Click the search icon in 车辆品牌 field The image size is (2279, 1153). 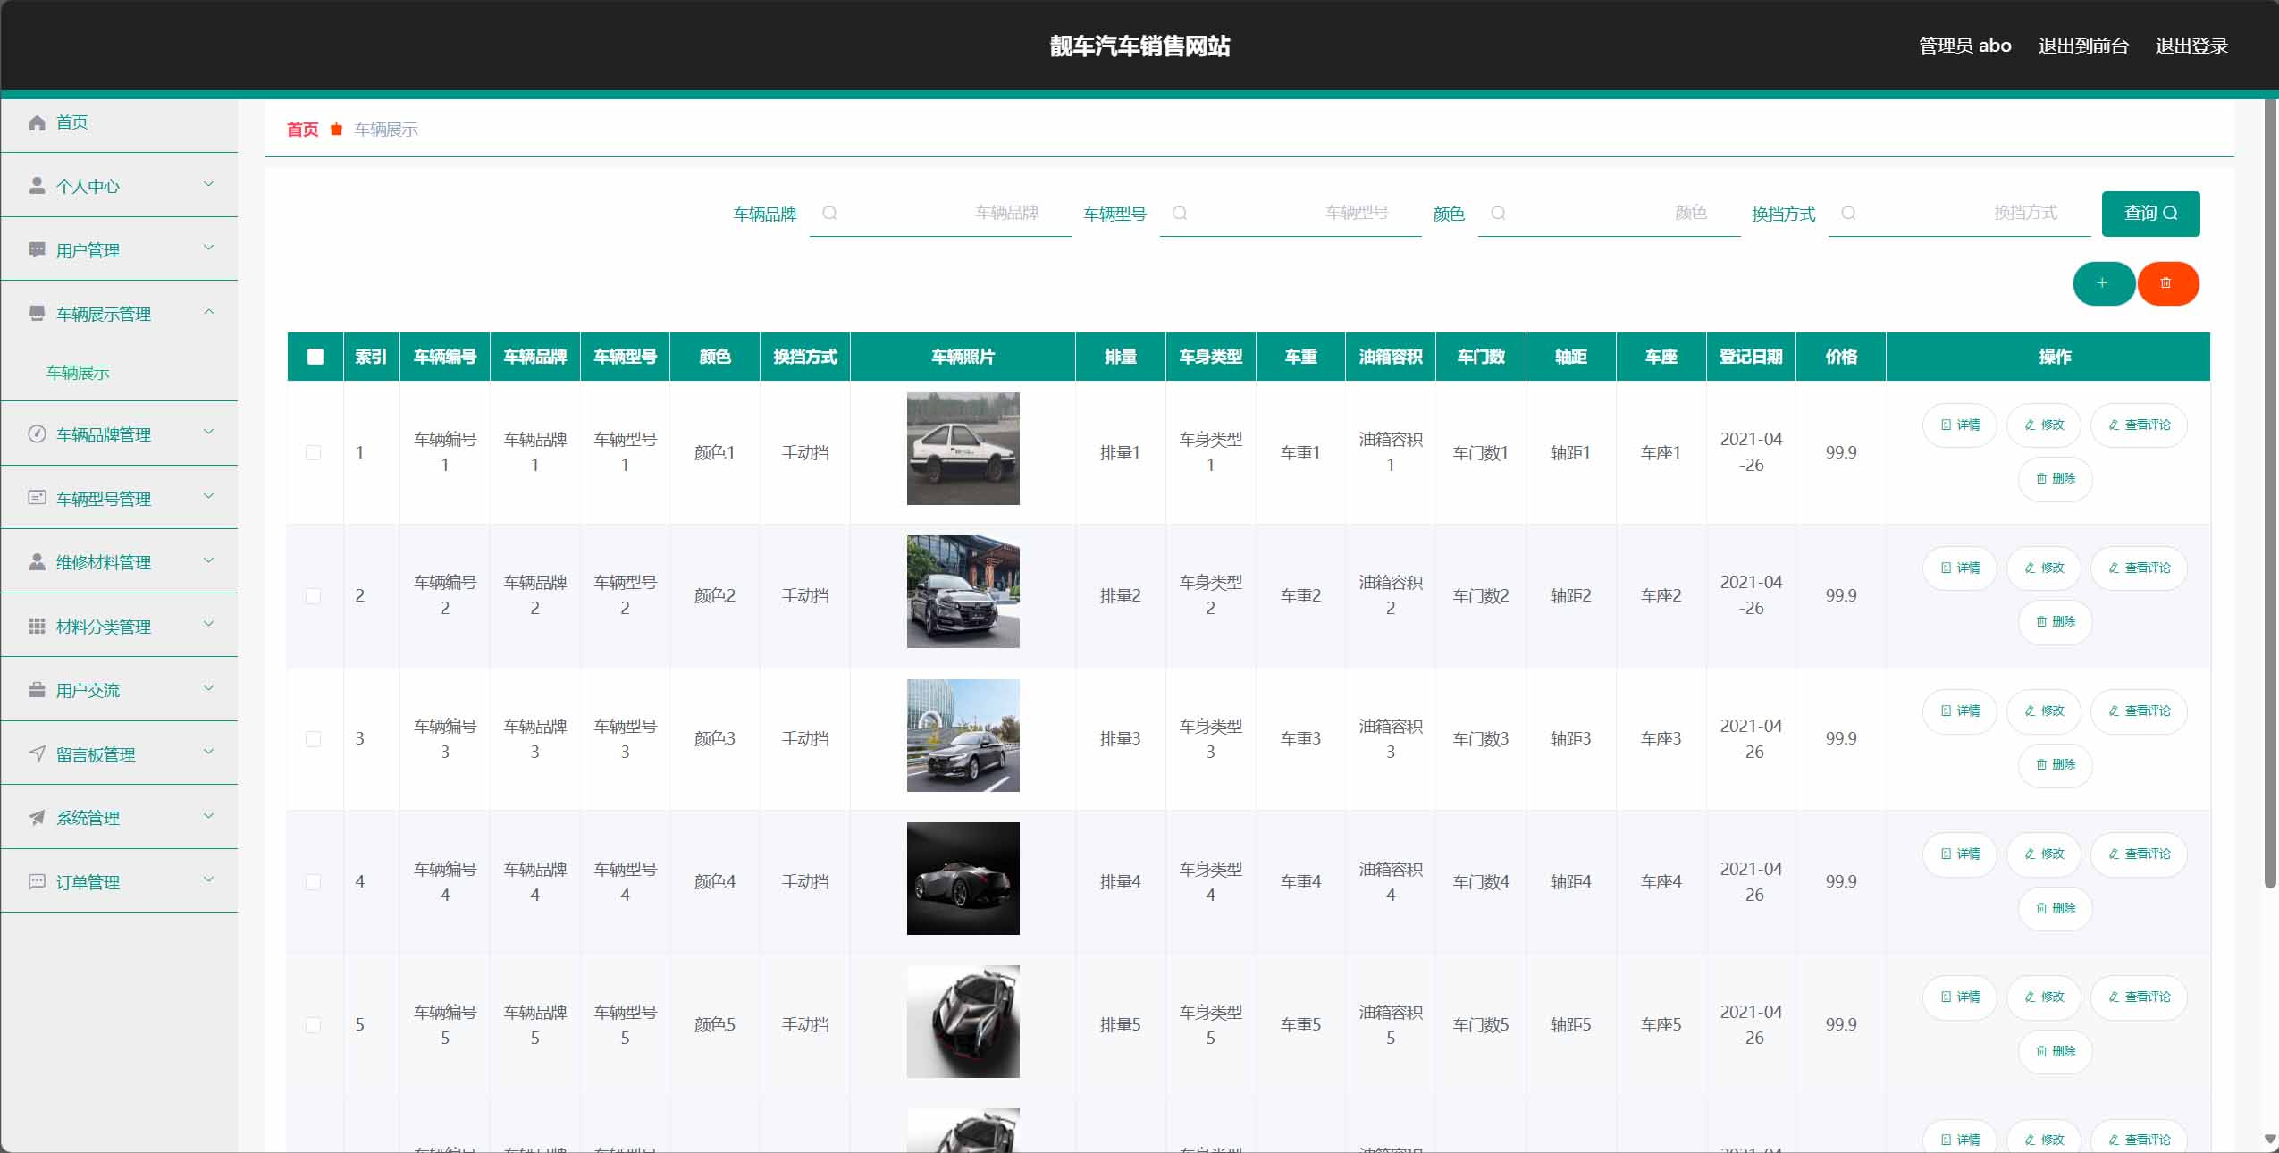click(x=829, y=213)
